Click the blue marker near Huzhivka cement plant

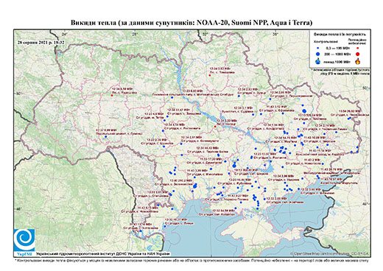[x=106, y=136]
